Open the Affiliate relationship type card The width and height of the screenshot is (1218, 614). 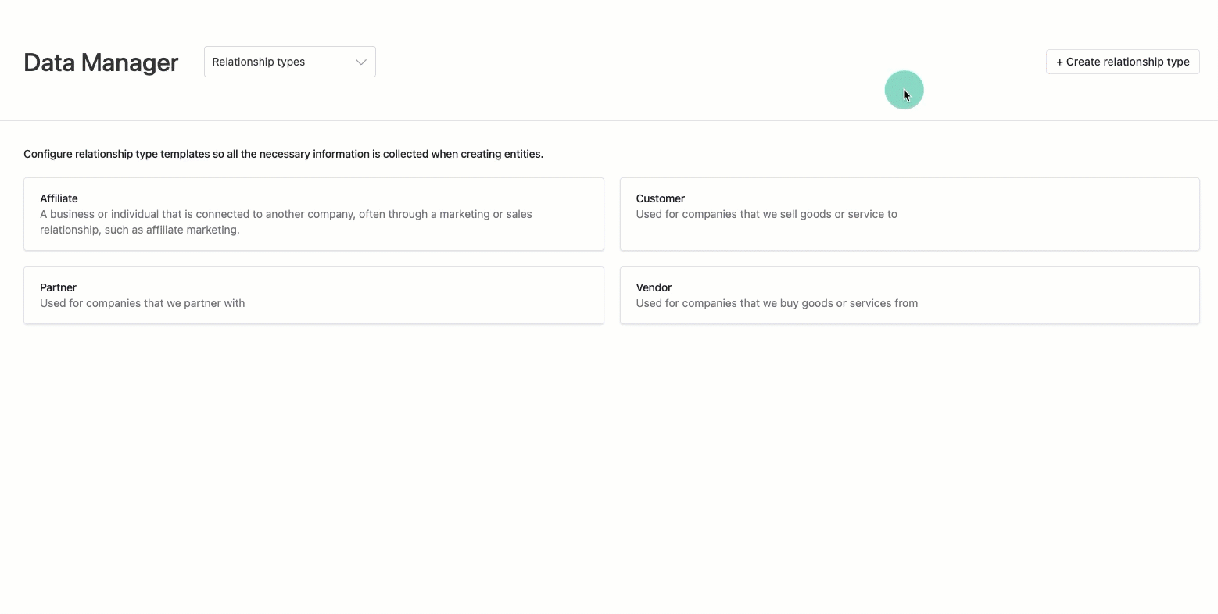click(x=313, y=214)
